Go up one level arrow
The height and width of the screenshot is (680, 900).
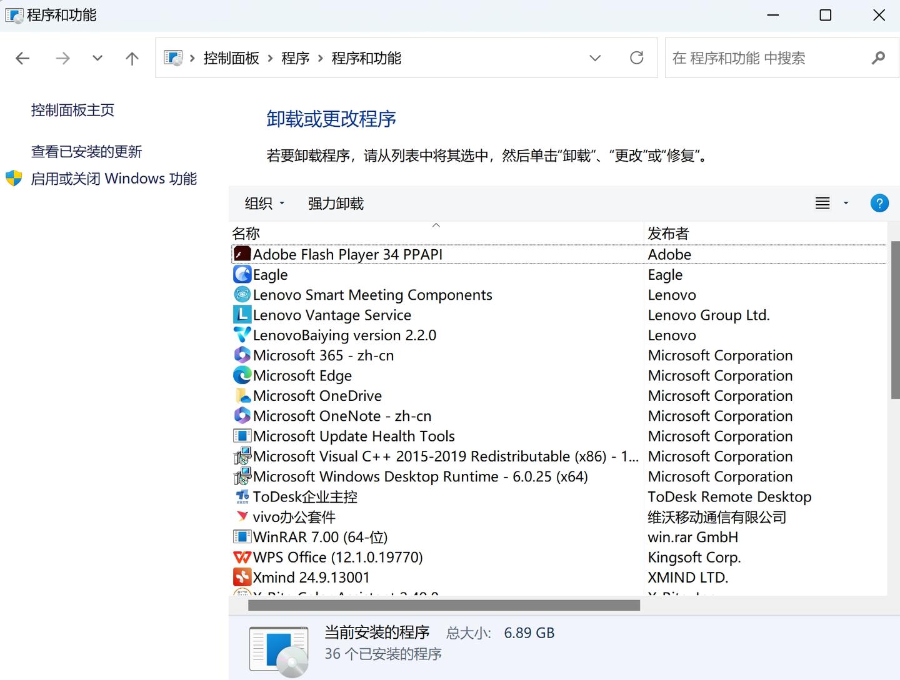click(132, 59)
